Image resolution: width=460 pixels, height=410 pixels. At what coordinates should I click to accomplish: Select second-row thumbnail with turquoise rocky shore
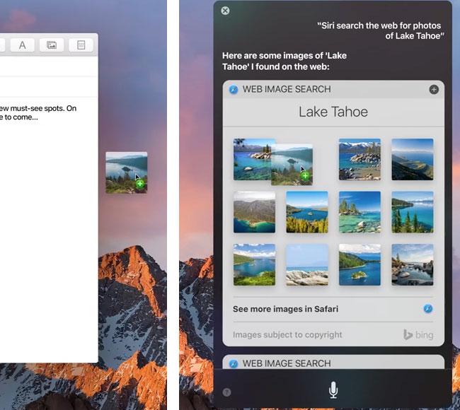360,212
